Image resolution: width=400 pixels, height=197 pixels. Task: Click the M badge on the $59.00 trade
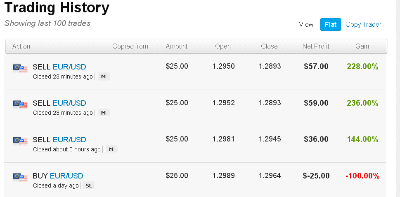click(103, 113)
